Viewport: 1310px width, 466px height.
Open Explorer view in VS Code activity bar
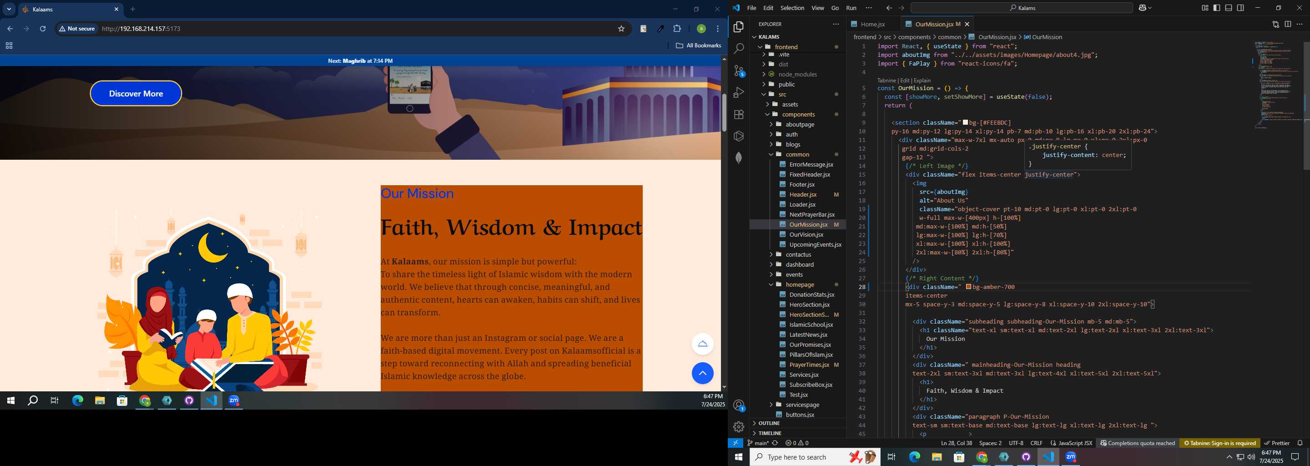(x=738, y=27)
